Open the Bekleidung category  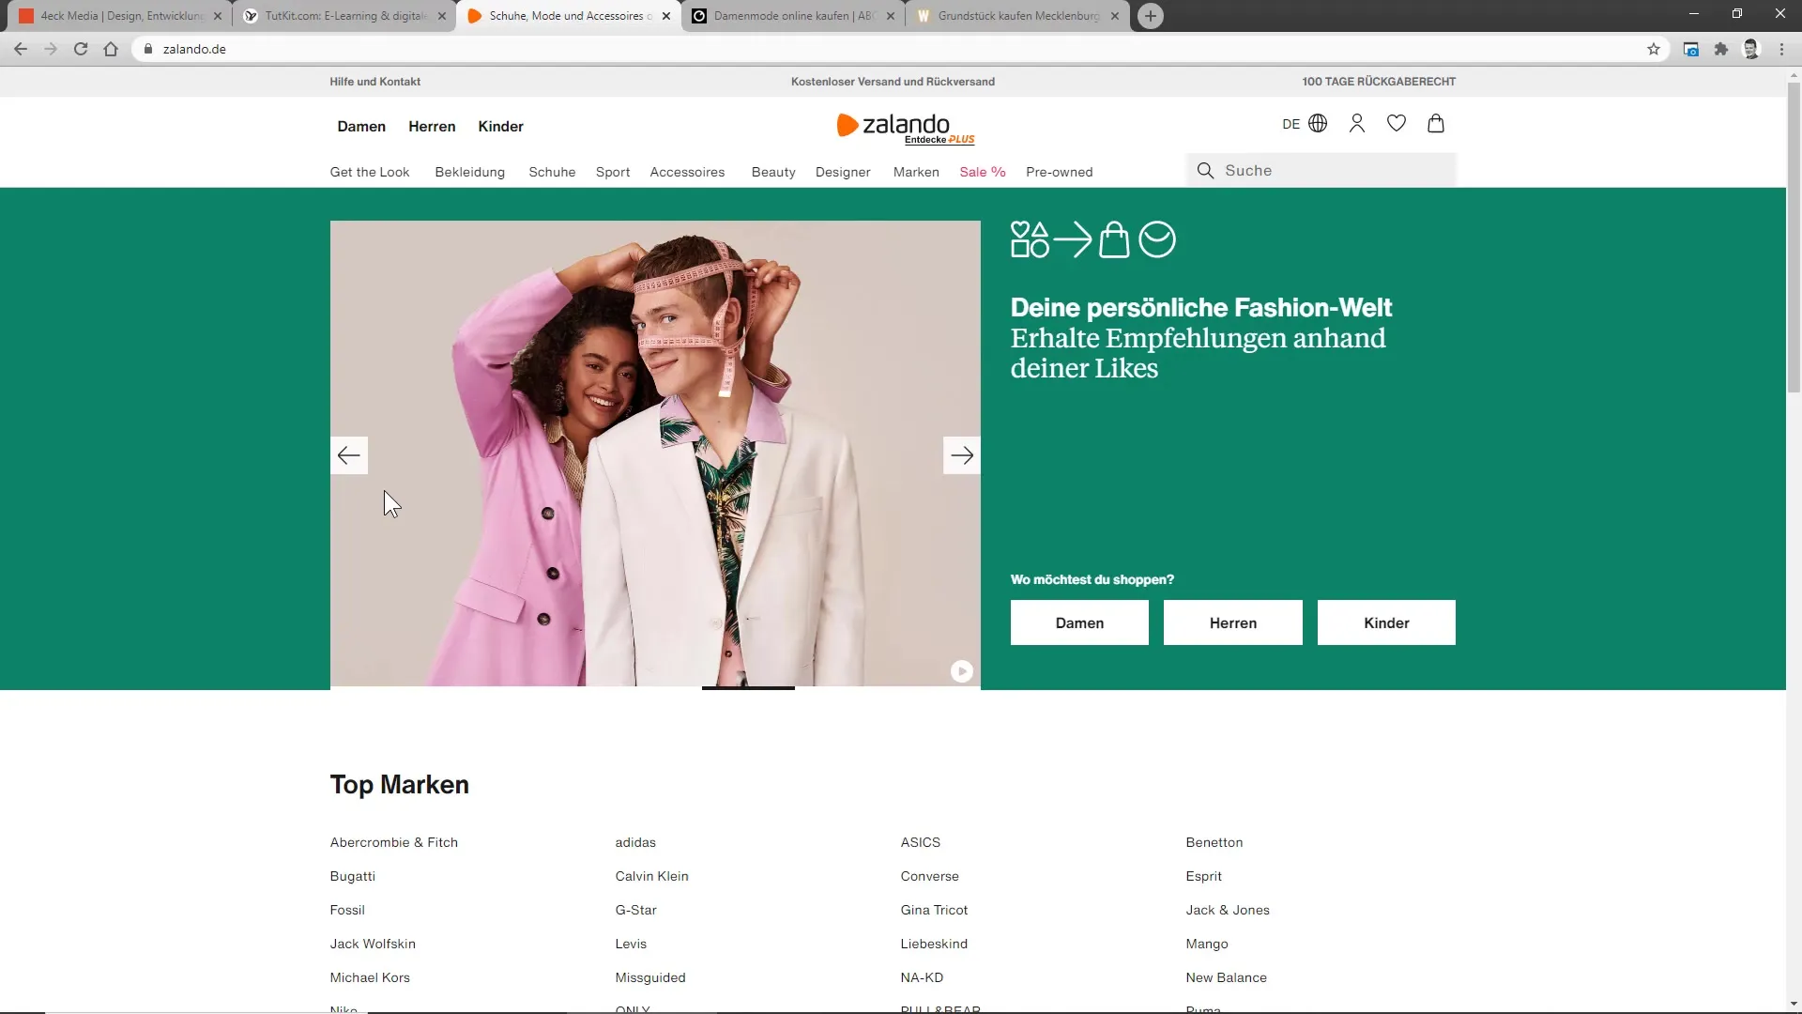470,172
